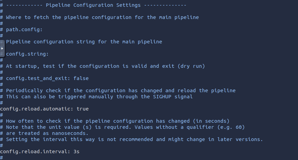Click the word 'nanoseconds' in the comment

coord(70,133)
